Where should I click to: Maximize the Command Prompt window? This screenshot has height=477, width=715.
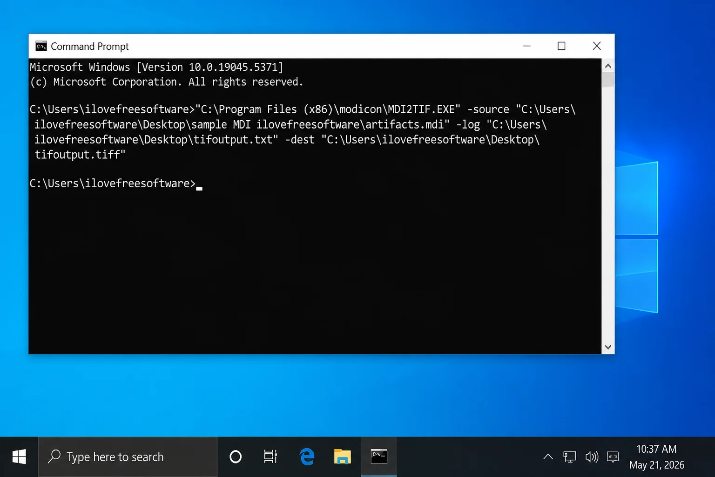tap(561, 46)
